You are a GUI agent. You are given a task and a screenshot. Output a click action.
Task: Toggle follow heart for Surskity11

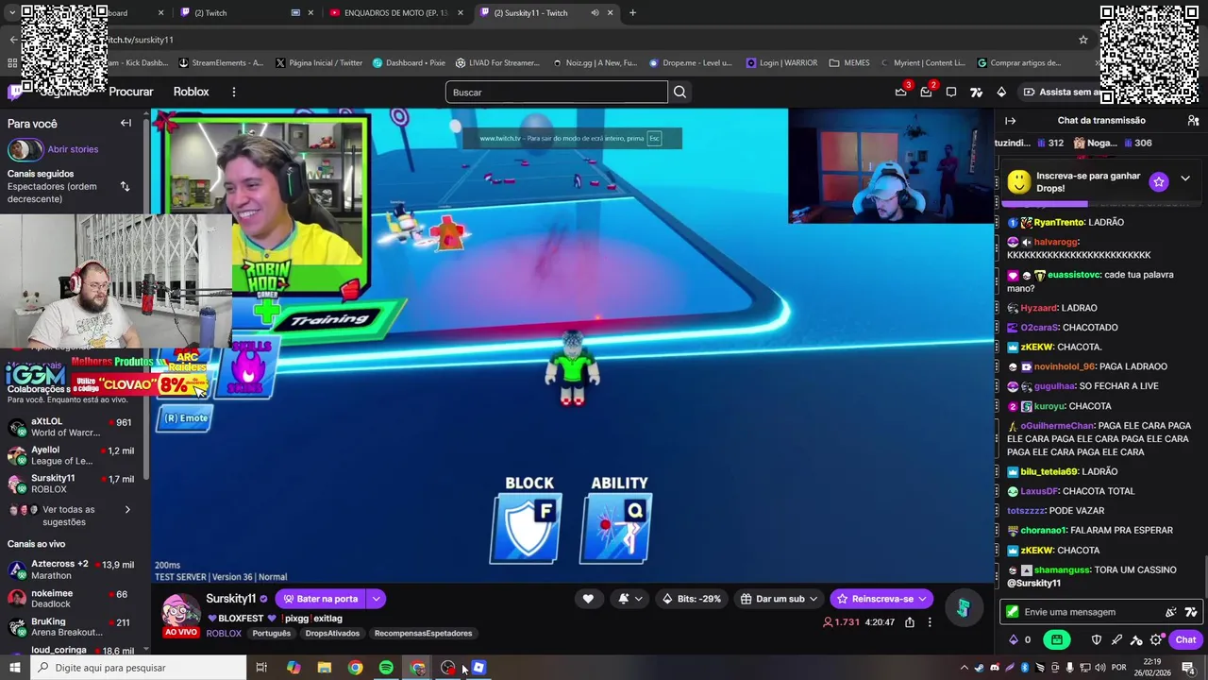pyautogui.click(x=588, y=599)
